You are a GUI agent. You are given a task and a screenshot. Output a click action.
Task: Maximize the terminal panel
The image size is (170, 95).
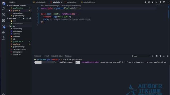click(x=164, y=56)
